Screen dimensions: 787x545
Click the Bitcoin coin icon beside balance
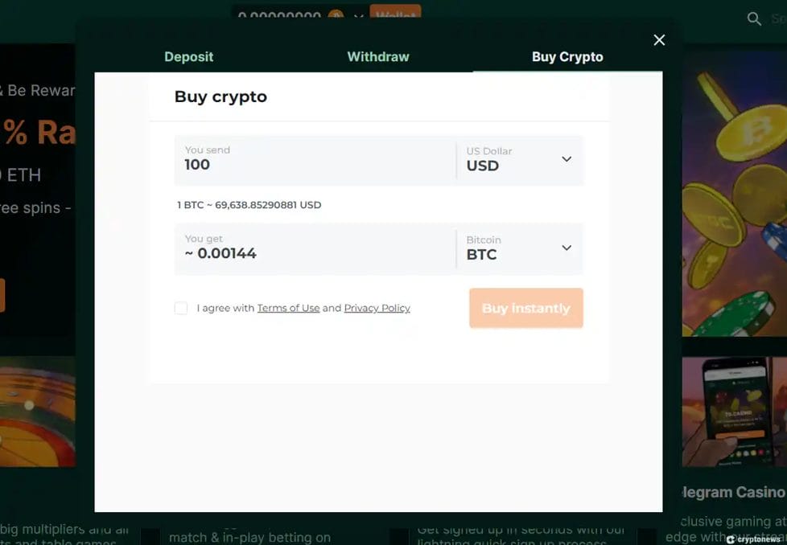pos(336,16)
